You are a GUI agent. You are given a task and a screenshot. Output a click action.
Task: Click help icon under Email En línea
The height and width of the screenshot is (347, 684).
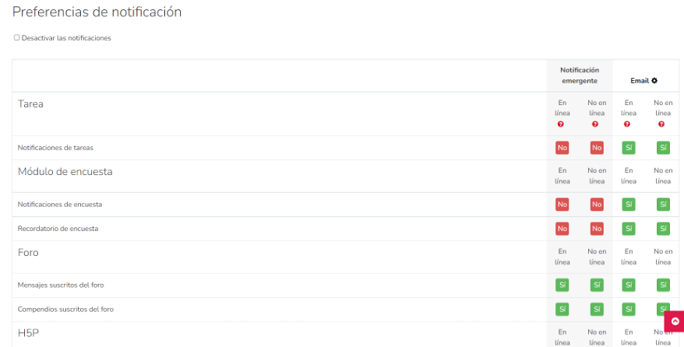[629, 124]
